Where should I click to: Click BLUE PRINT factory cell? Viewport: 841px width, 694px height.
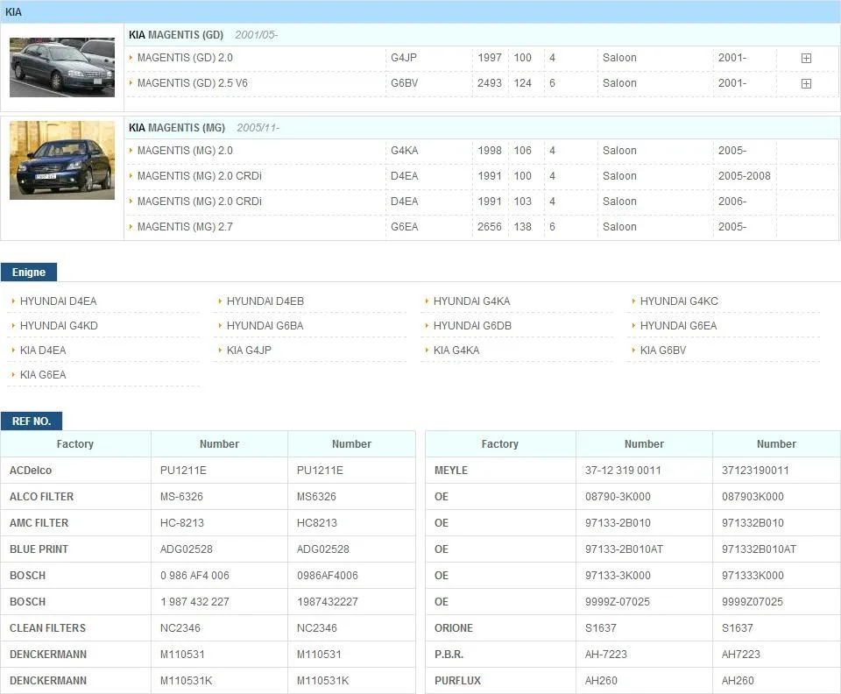(75, 549)
